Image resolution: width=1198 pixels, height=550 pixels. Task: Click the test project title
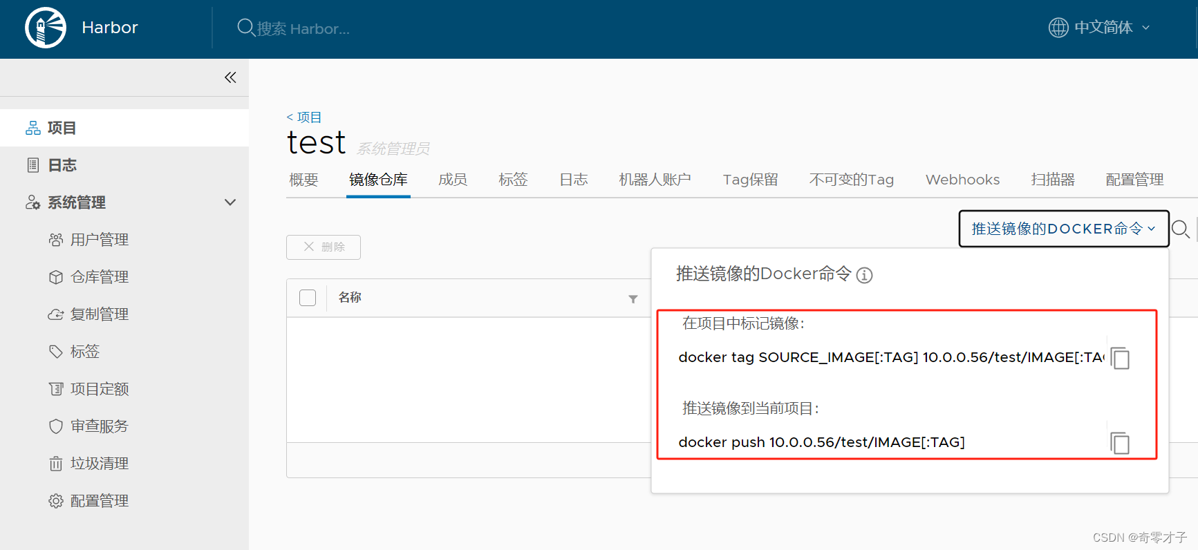(x=316, y=143)
